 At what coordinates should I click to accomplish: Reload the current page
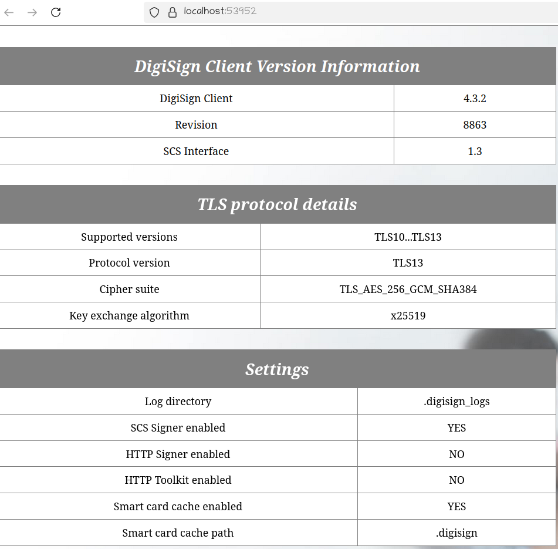56,12
